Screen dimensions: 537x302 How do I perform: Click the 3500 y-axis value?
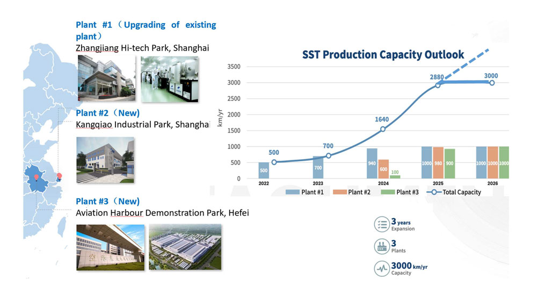[x=234, y=67]
